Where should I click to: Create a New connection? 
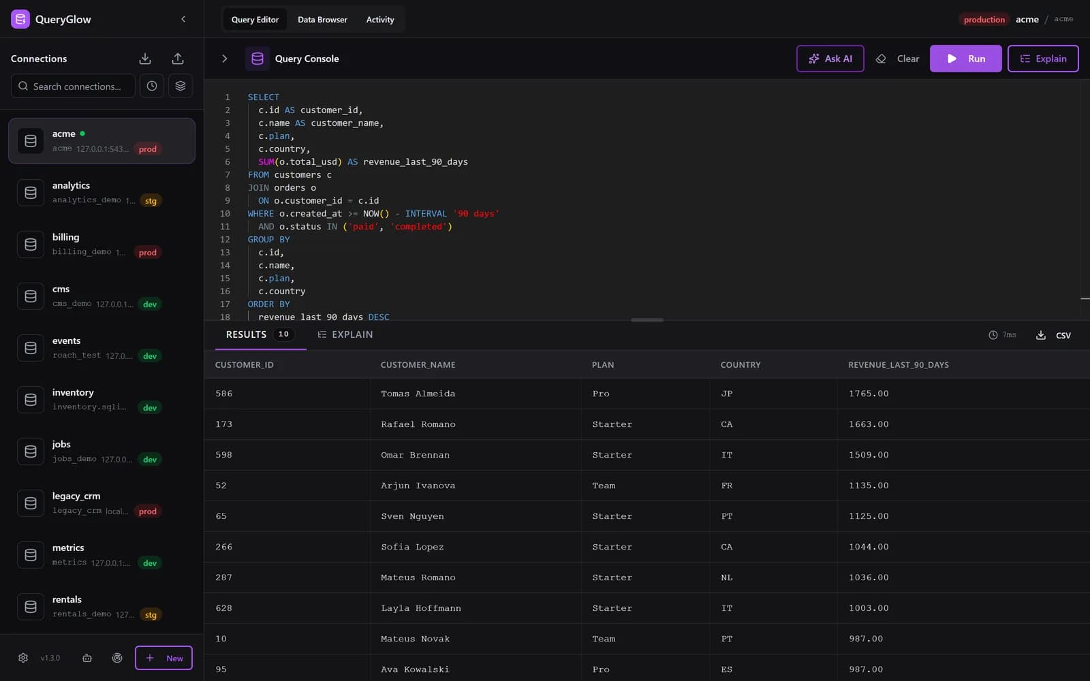[163, 658]
